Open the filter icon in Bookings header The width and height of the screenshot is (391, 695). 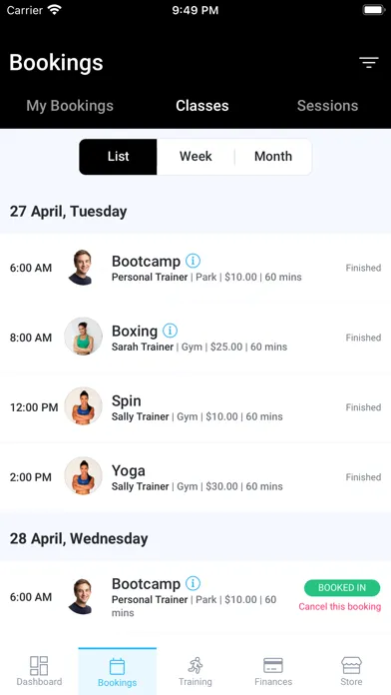click(x=368, y=63)
